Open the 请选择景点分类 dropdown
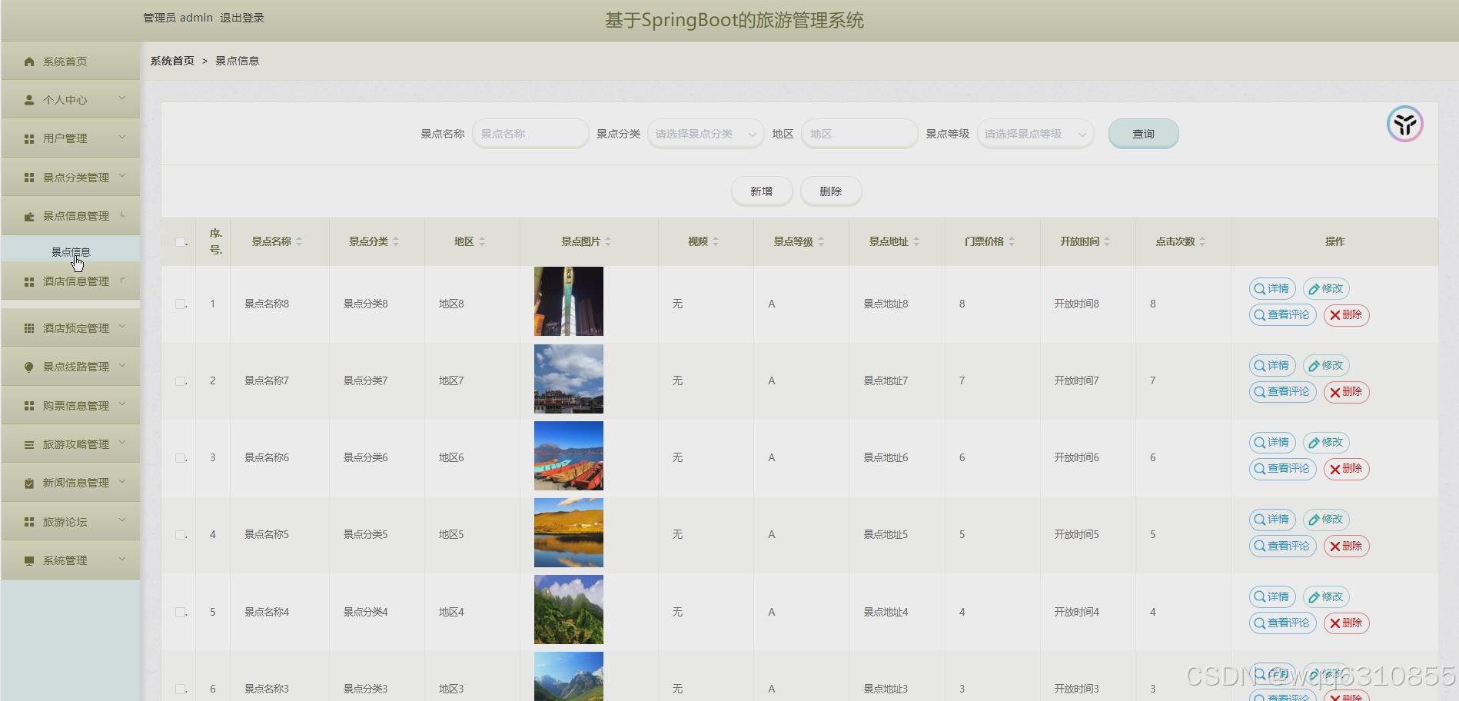The width and height of the screenshot is (1459, 701). click(x=703, y=133)
